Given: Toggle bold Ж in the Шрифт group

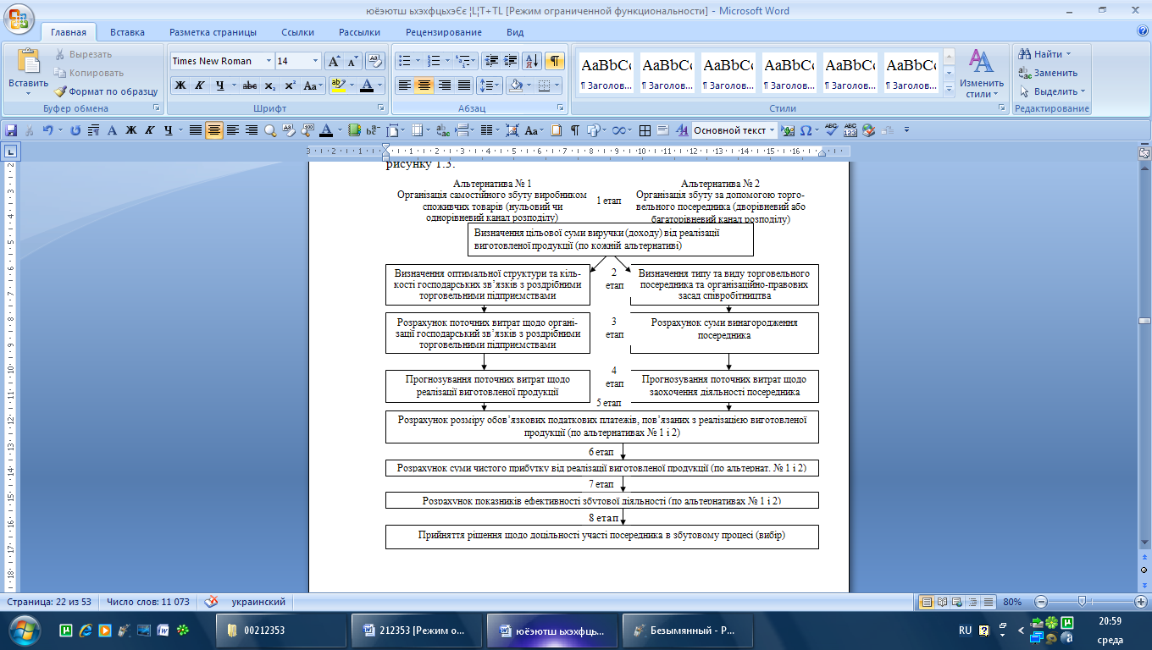Looking at the screenshot, I should (x=180, y=85).
